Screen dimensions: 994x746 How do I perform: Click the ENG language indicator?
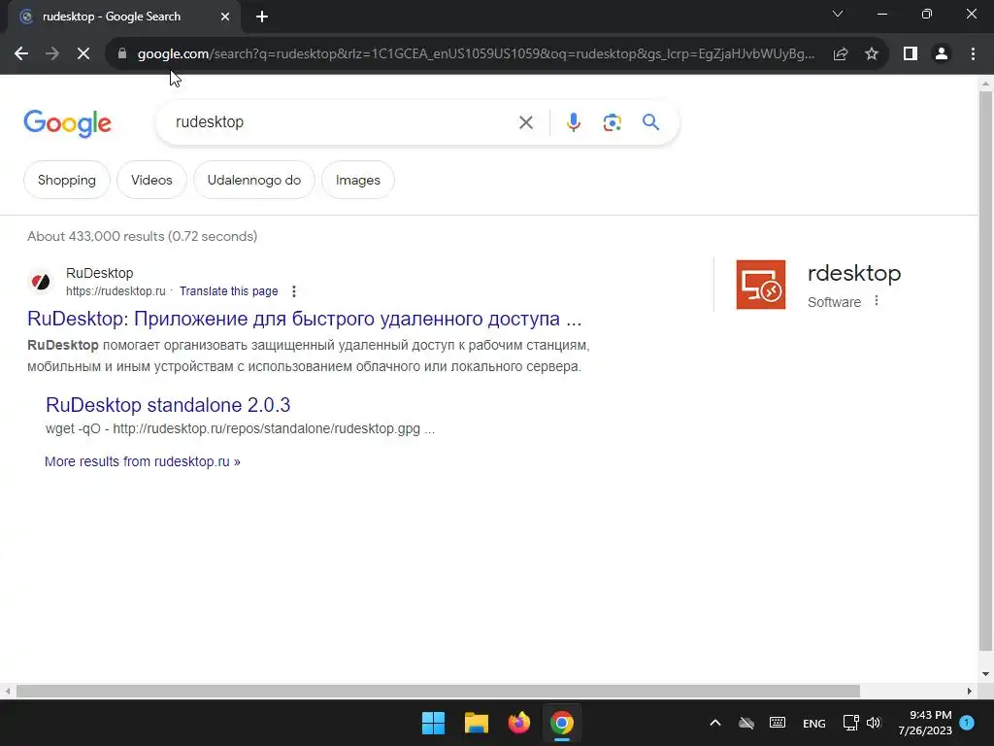[814, 723]
